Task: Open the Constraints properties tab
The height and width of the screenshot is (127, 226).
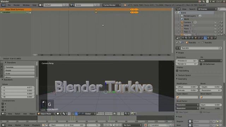Action: tap(199, 38)
